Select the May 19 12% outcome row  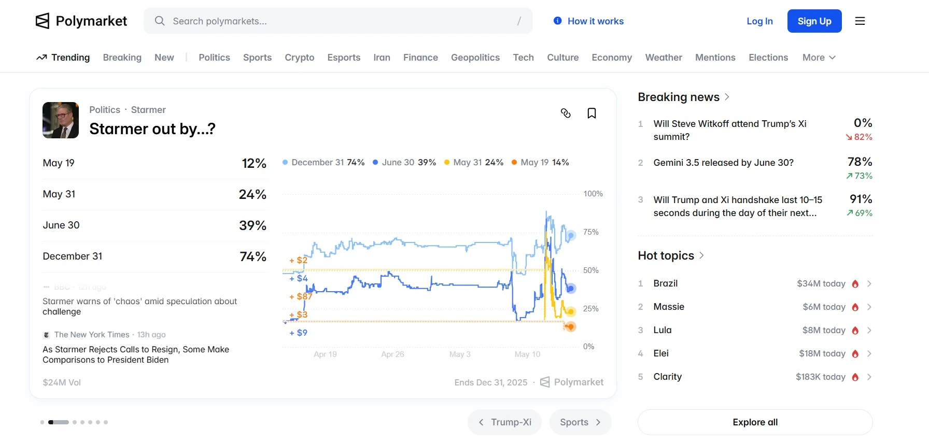pyautogui.click(x=154, y=163)
